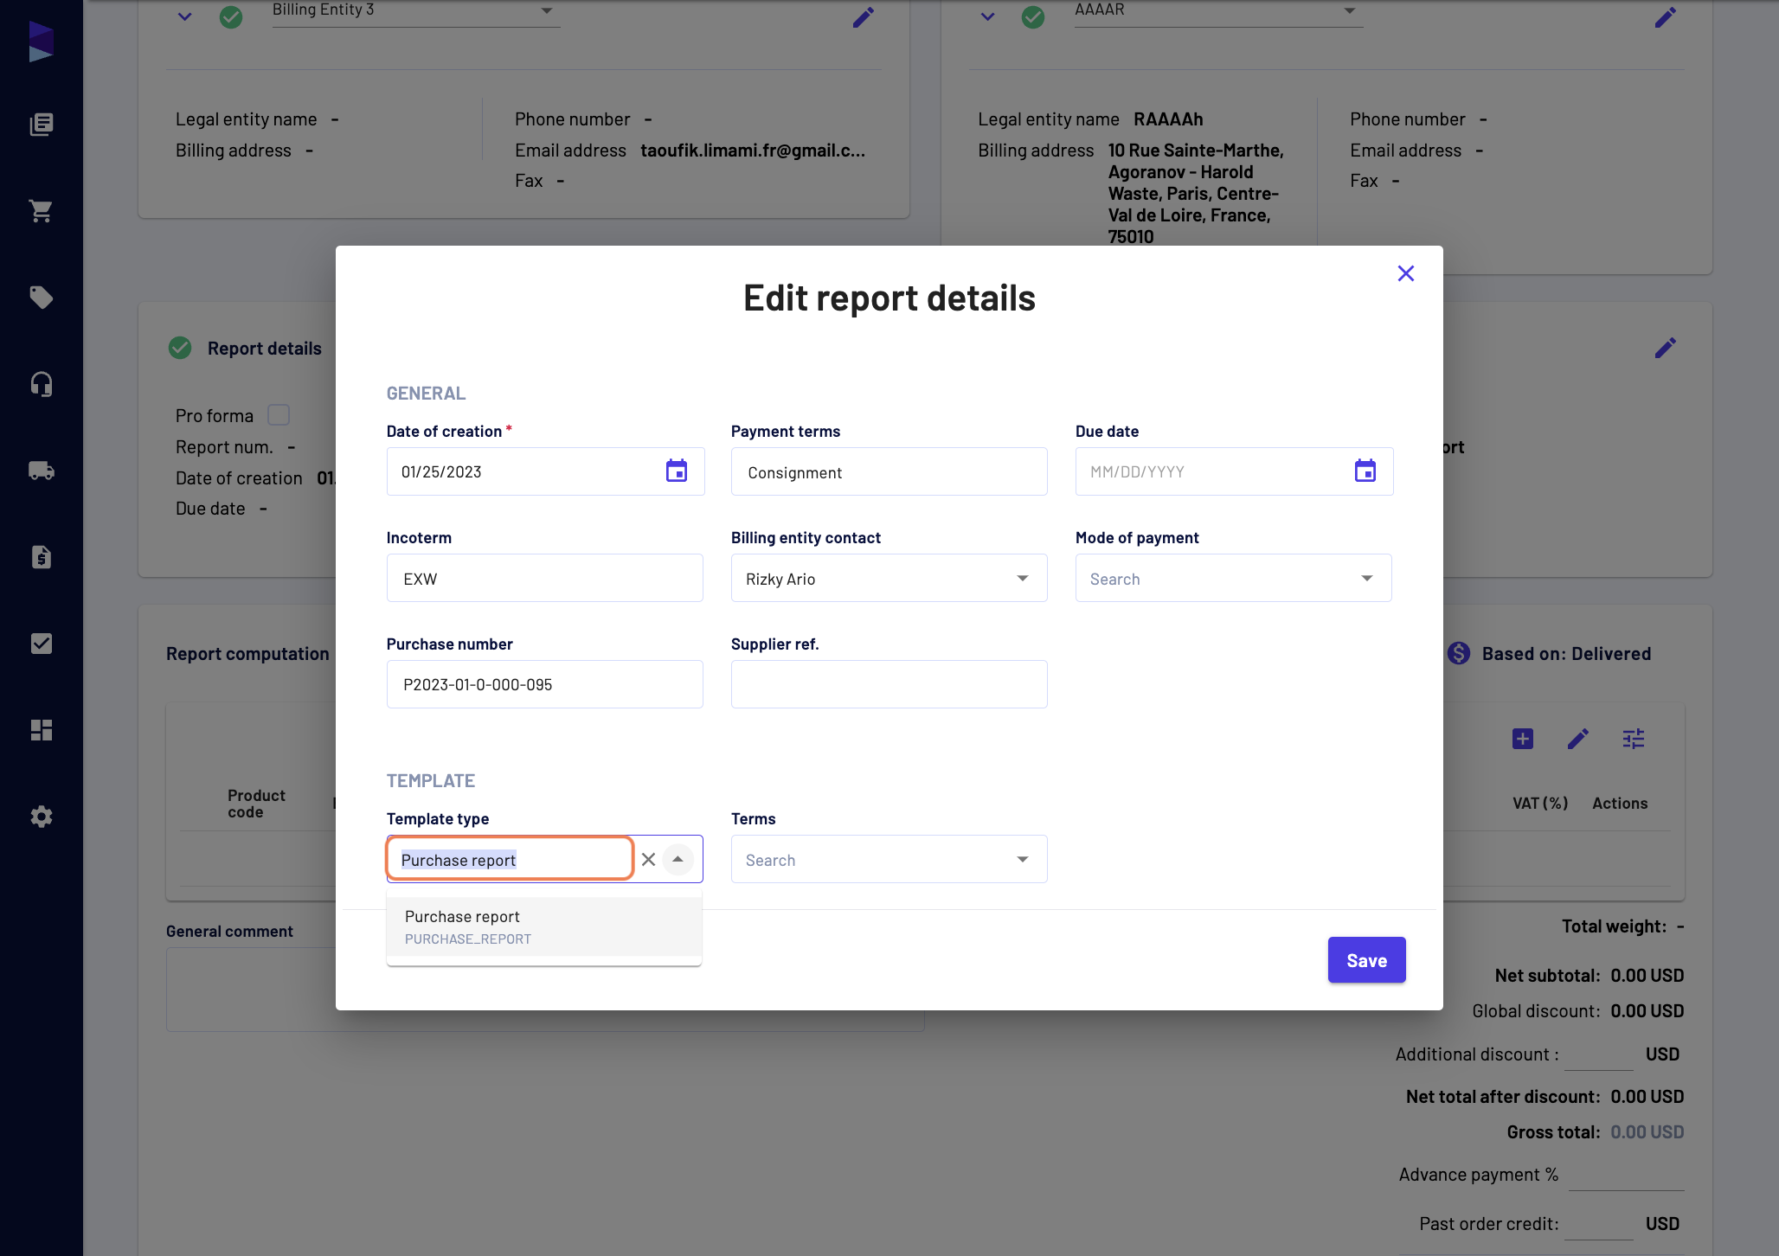Open the headset support sidebar section
Image resolution: width=1779 pixels, height=1256 pixels.
pos(41,384)
